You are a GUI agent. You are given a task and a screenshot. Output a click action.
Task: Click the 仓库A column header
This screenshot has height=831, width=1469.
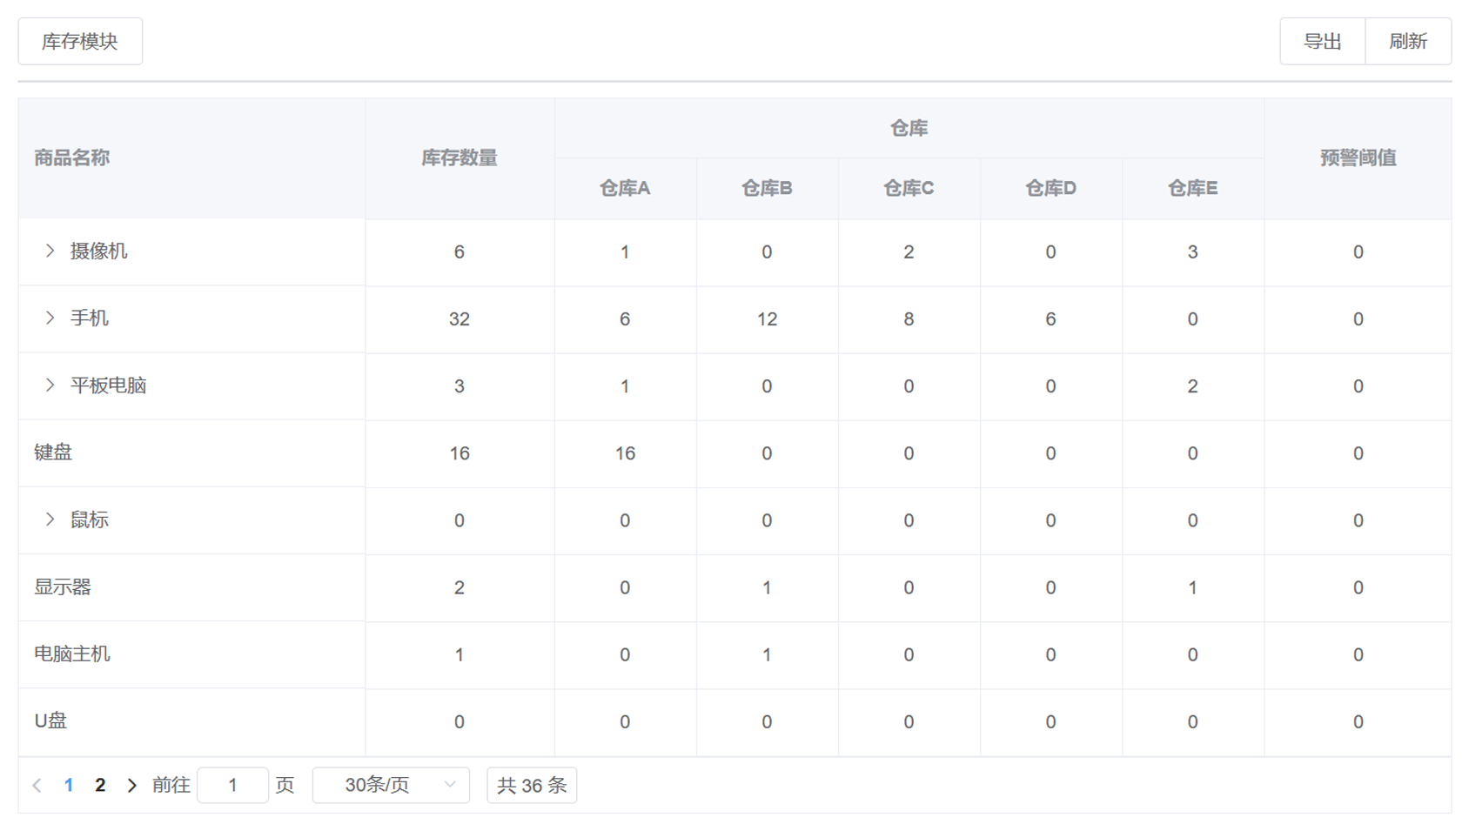(625, 189)
